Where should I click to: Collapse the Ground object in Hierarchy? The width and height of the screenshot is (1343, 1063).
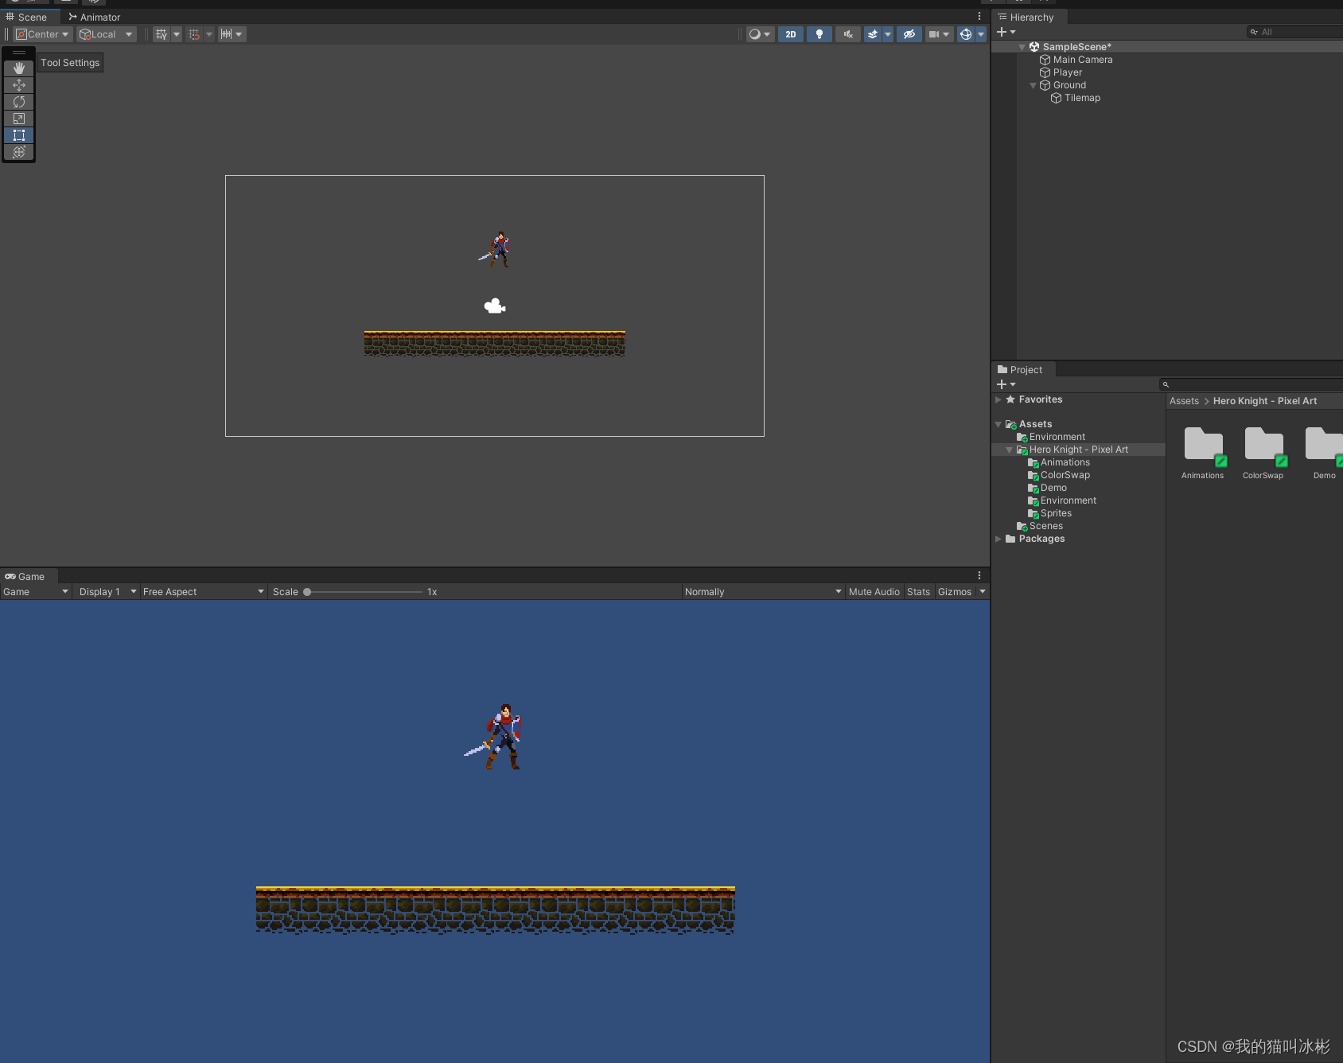tap(1033, 85)
